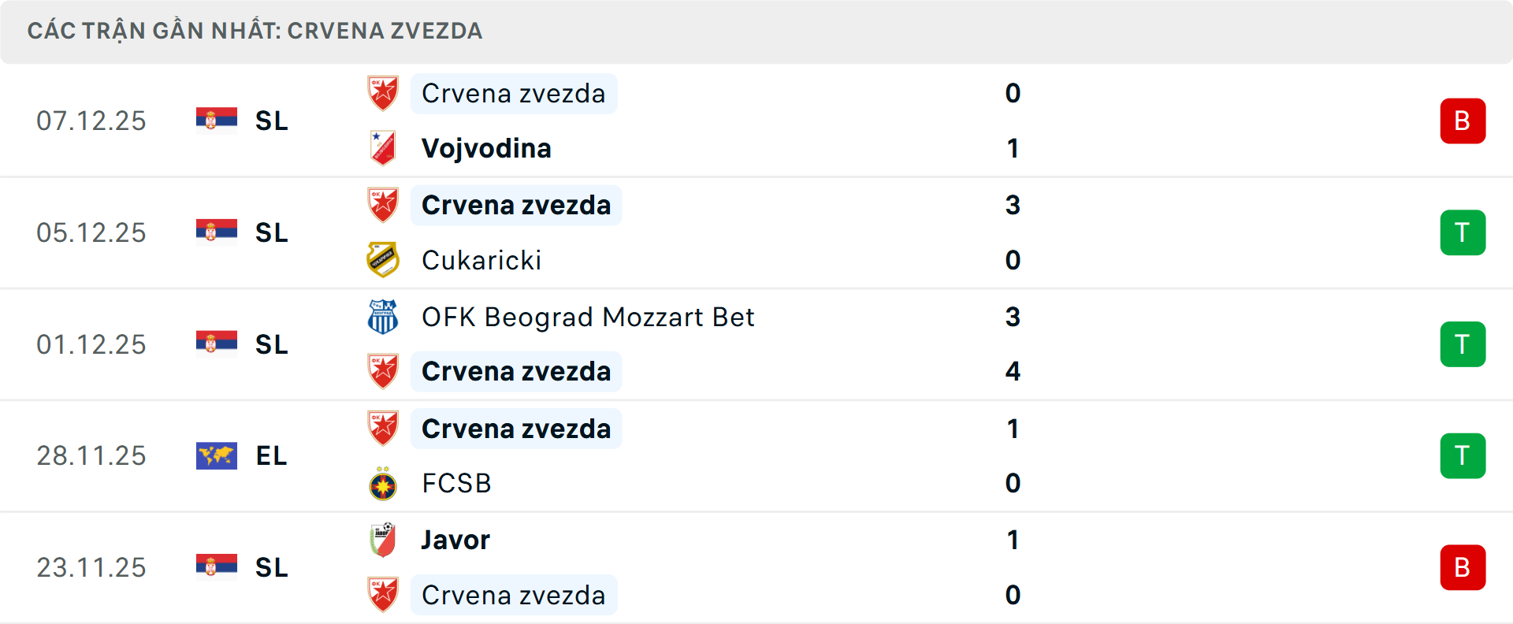
Task: Select the Vojvodina club logo
Action: click(x=383, y=148)
